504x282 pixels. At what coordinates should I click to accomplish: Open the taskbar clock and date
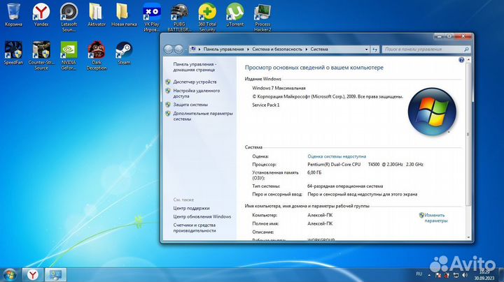click(x=484, y=275)
